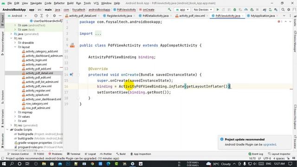This screenshot has height=167, width=297.
Task: Open the app run configuration dropdown
Action: pos(182,9)
